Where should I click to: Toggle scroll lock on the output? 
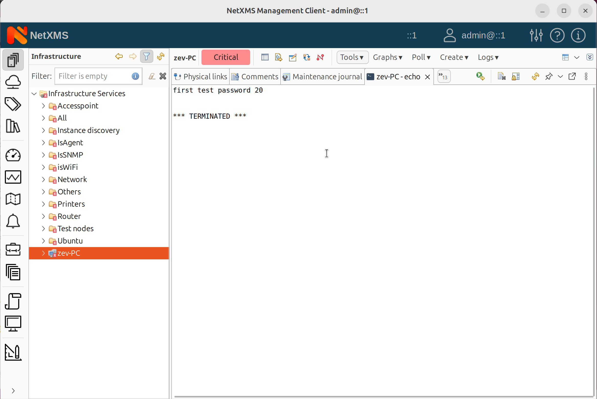516,76
